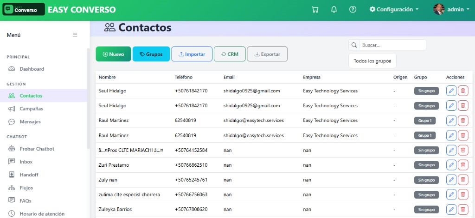Select Contactos in the sidebar
The width and height of the screenshot is (475, 218).
point(43,96)
